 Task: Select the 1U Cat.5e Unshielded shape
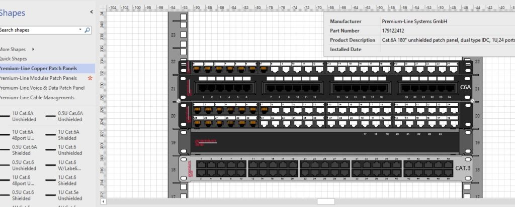(x=64, y=195)
